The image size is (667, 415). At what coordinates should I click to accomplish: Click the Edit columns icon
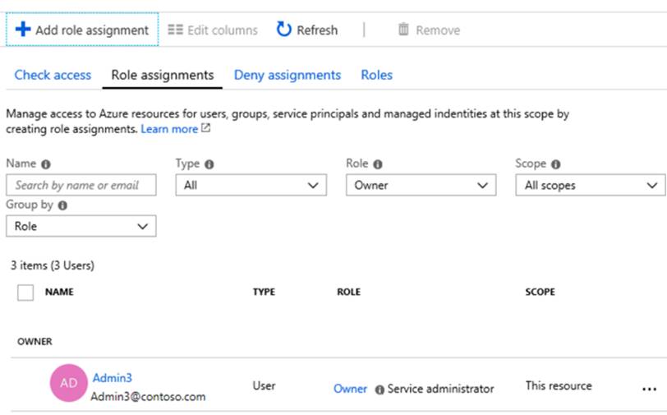pos(175,30)
